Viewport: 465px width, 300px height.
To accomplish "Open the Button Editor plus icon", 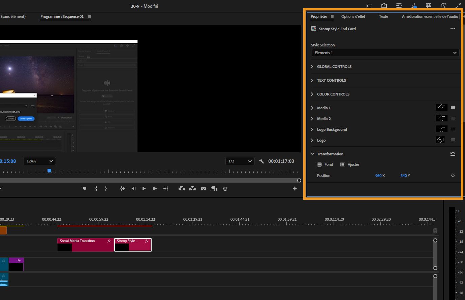I will coord(295,189).
